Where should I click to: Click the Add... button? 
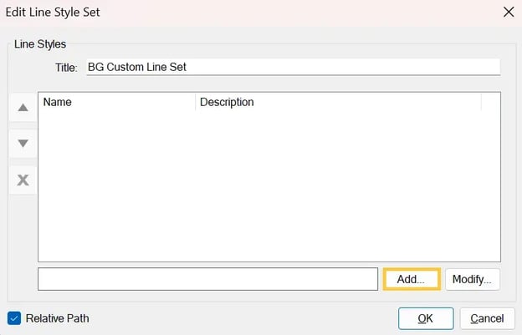tap(412, 279)
